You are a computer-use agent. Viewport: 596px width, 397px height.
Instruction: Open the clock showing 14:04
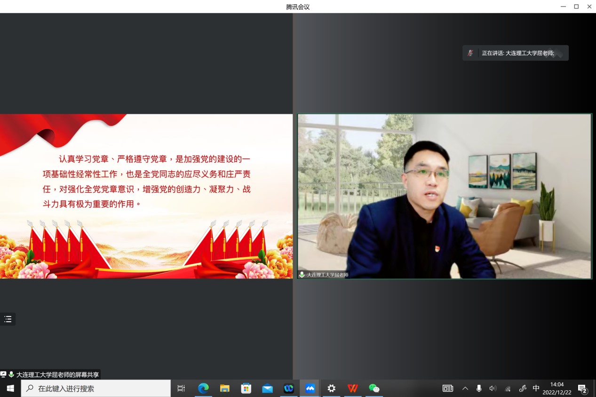pos(557,389)
